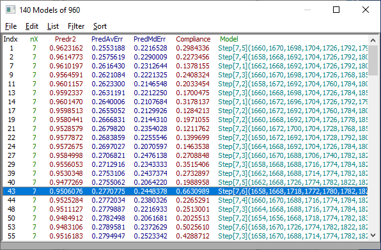Click Compliance value 0.1211762
381x250 pixels.
[x=192, y=129]
